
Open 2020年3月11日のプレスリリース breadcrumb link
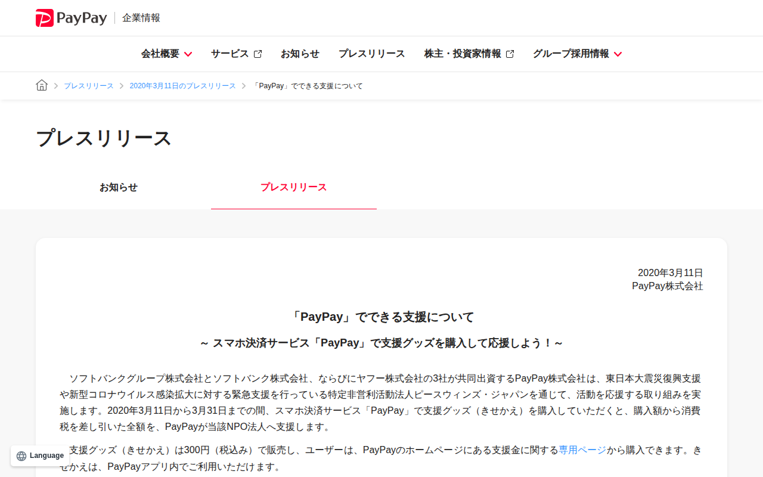(183, 86)
